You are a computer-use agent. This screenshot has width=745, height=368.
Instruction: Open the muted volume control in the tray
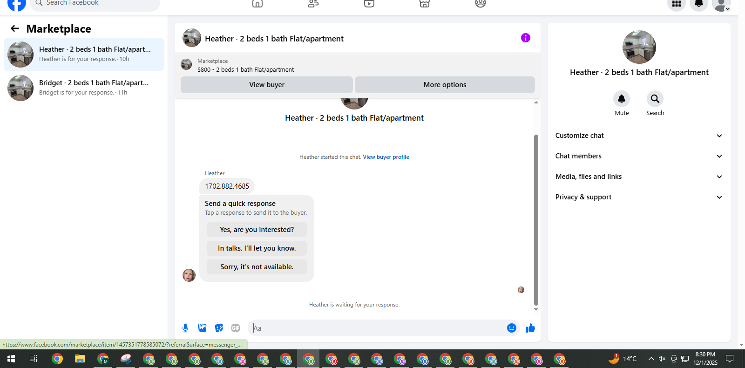pyautogui.click(x=662, y=359)
